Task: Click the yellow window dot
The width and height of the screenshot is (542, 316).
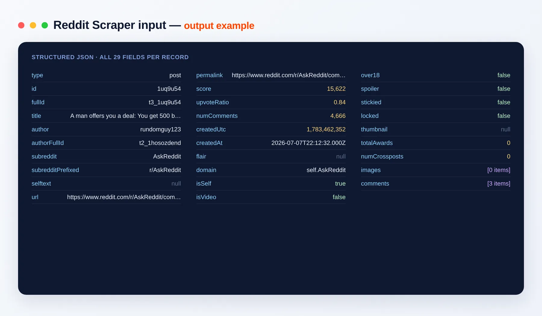Action: coord(33,25)
